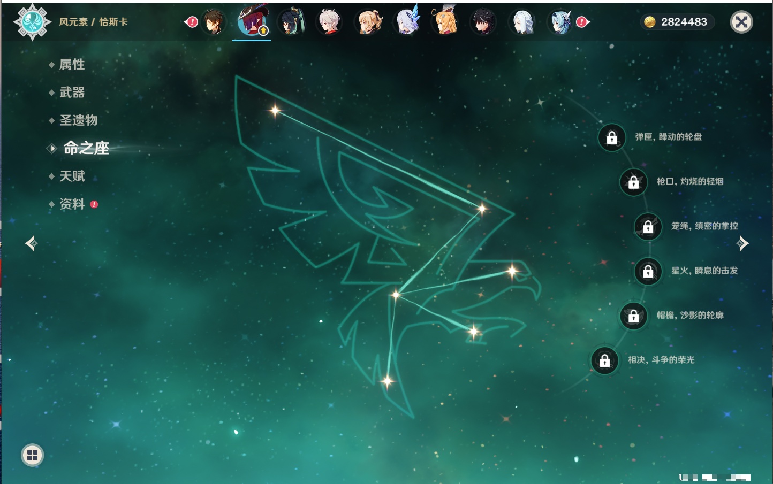Select the dark-haired portrait with red glasses
Viewport: 773px width, 484px height.
(x=291, y=22)
